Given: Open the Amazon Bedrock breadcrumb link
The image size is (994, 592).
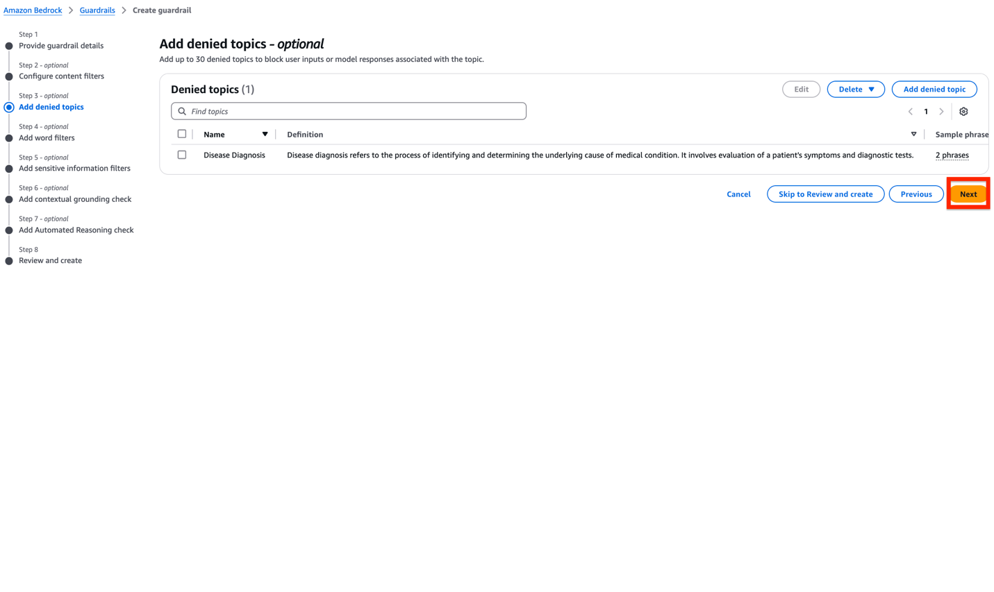Looking at the screenshot, I should [x=33, y=10].
